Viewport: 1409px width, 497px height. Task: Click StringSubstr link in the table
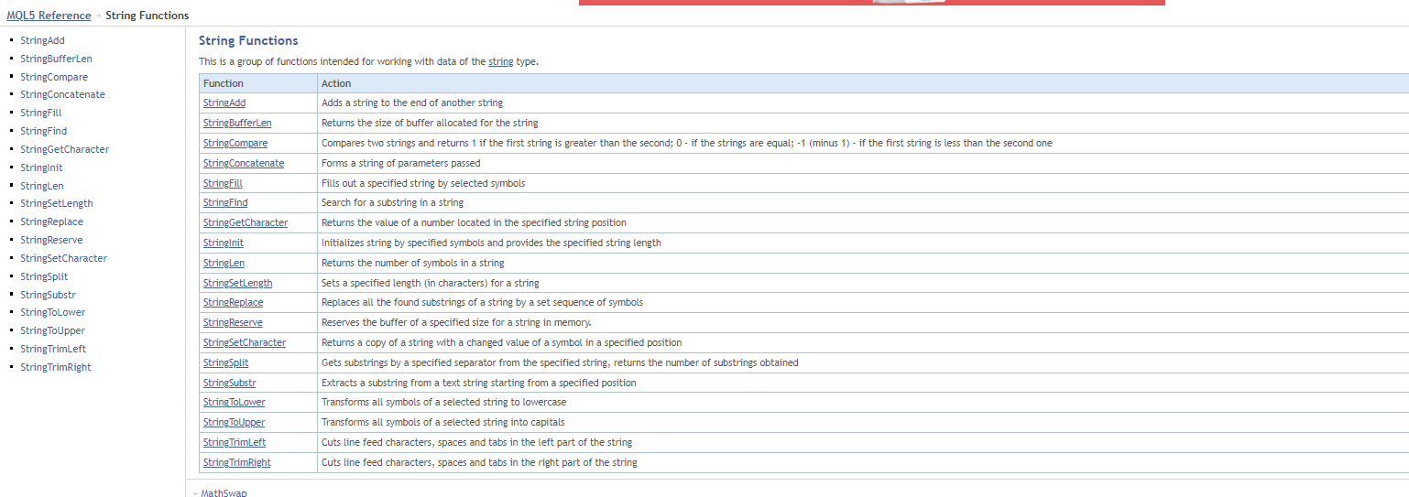coord(230,383)
